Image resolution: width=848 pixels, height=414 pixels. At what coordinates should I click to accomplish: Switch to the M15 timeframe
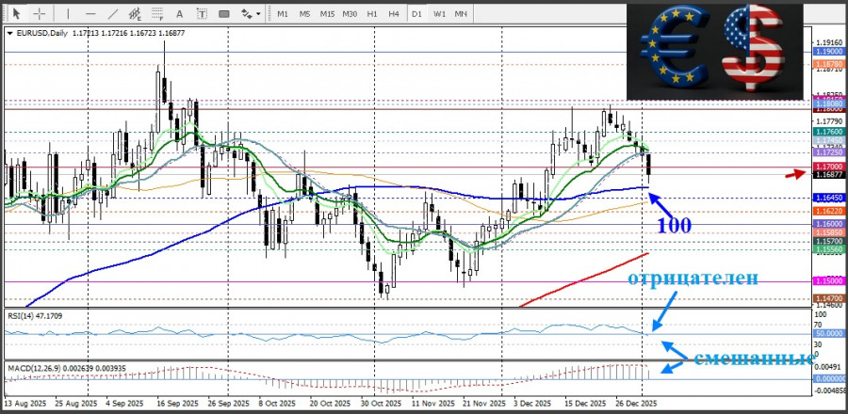pyautogui.click(x=327, y=14)
